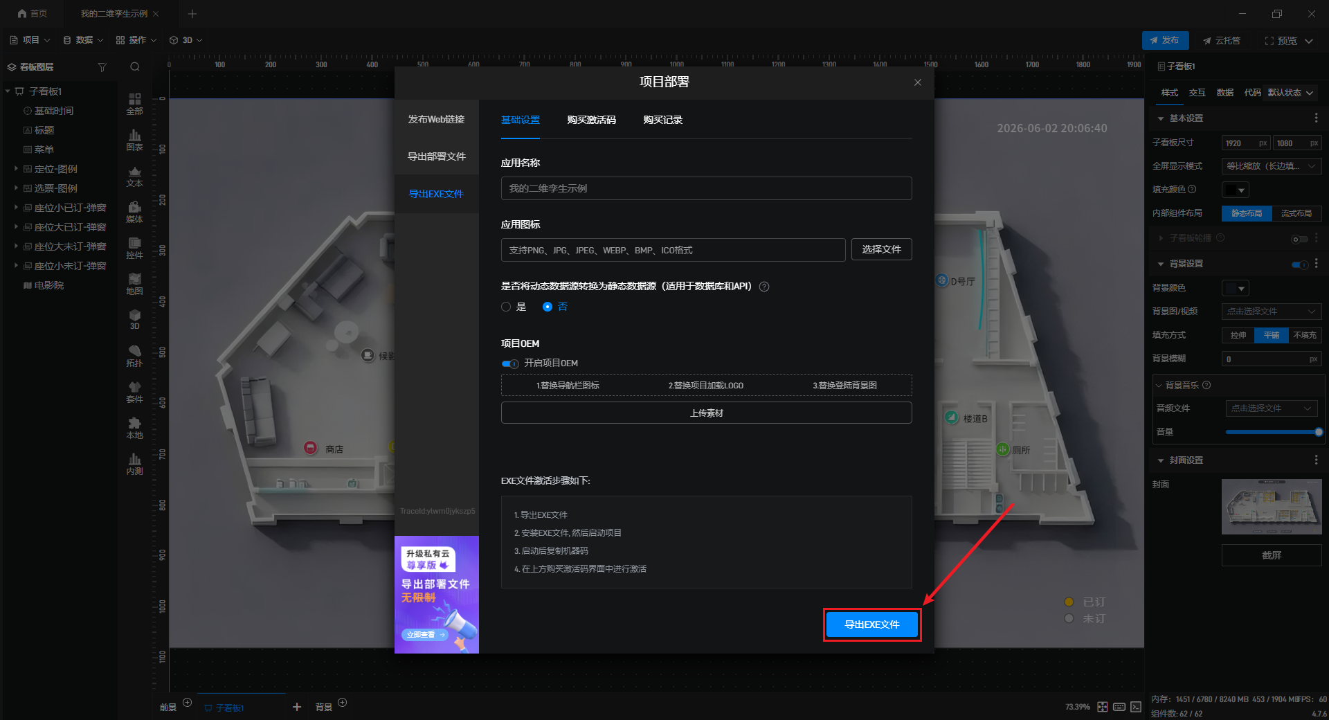
Task: Toggle the 背景设置 switch on right panel
Action: tap(1300, 264)
